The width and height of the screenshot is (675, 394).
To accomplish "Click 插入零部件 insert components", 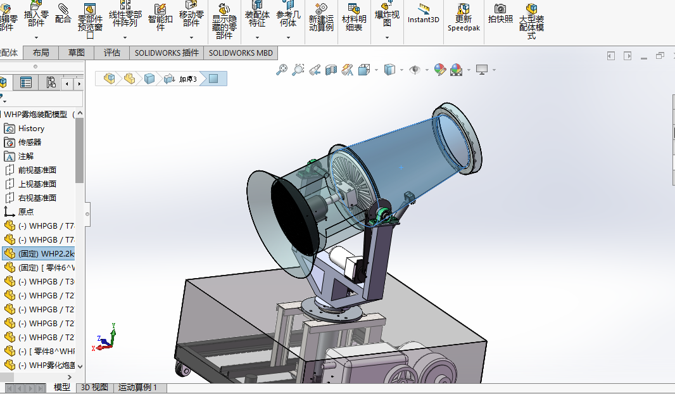I will [x=36, y=14].
